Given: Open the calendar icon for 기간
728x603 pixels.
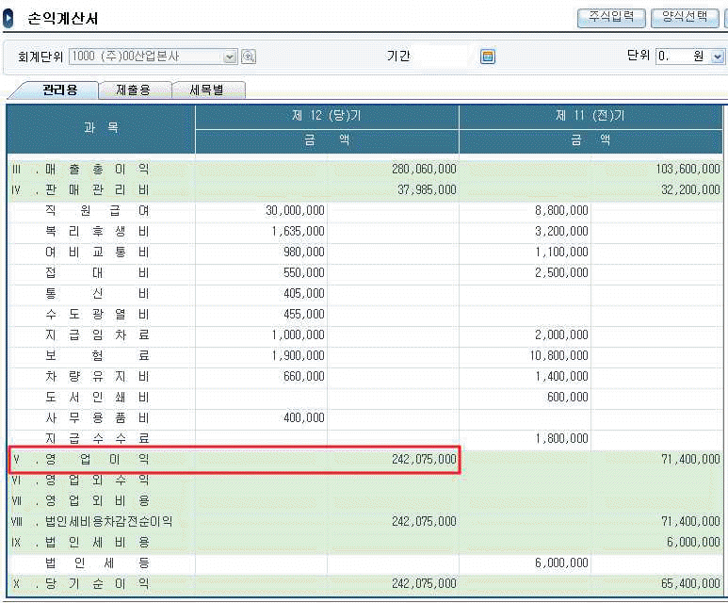Looking at the screenshot, I should [x=488, y=57].
